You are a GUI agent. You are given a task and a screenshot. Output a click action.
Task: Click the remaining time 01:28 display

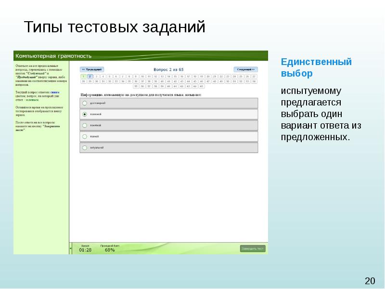click(x=85, y=250)
